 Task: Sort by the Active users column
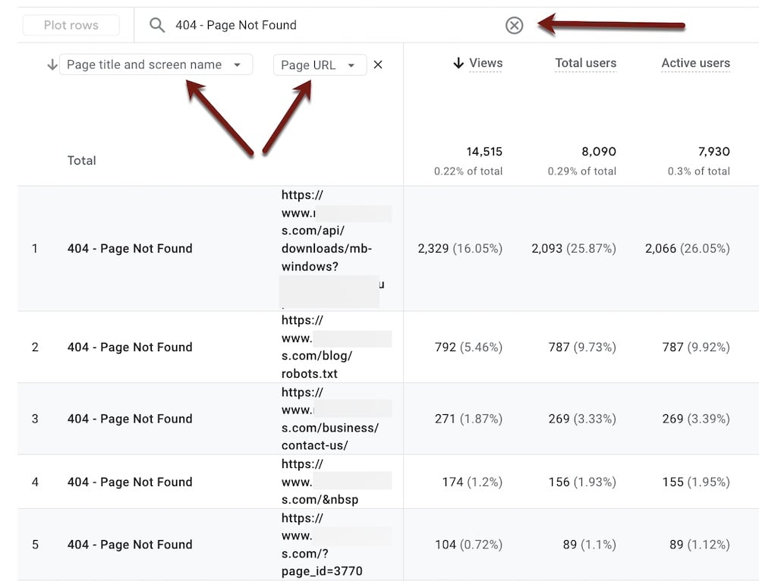[695, 64]
